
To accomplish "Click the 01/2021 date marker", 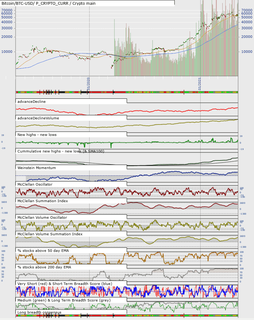I will point(199,84).
